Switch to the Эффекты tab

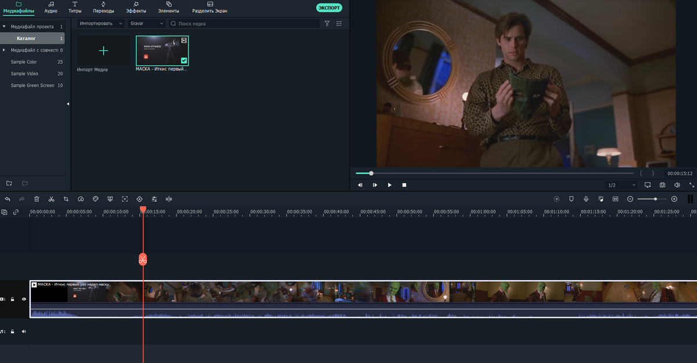[x=136, y=8]
